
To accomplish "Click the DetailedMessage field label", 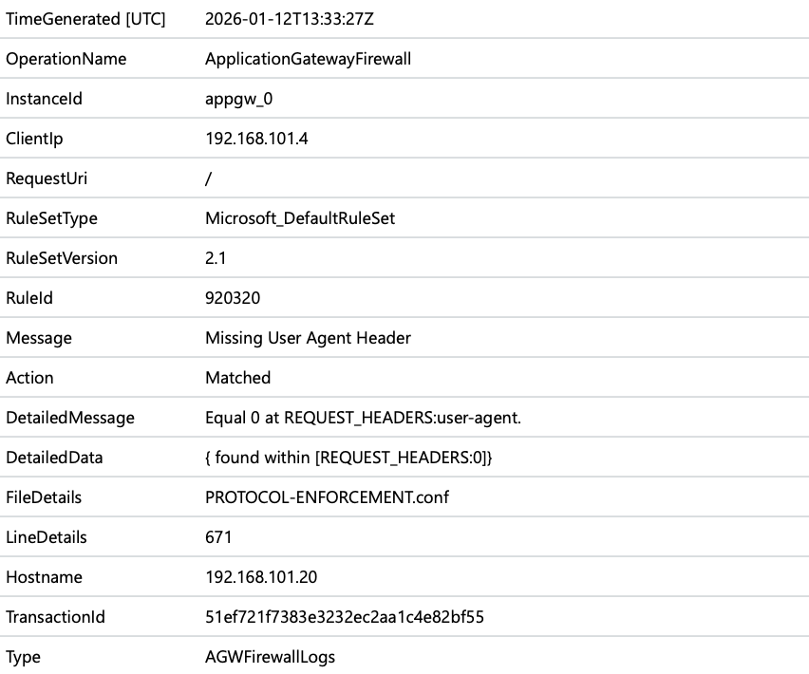I will 70,418.
